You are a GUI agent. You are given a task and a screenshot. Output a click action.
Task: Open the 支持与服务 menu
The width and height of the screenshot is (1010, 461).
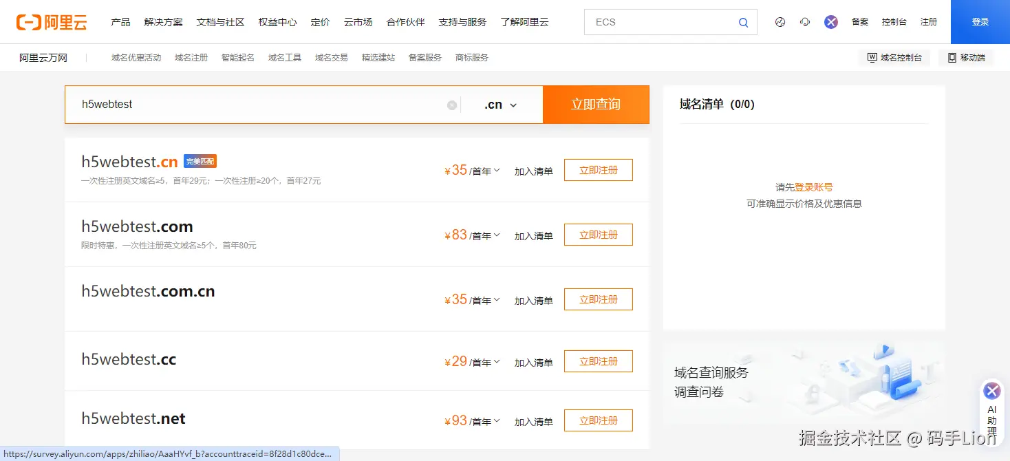coord(462,22)
